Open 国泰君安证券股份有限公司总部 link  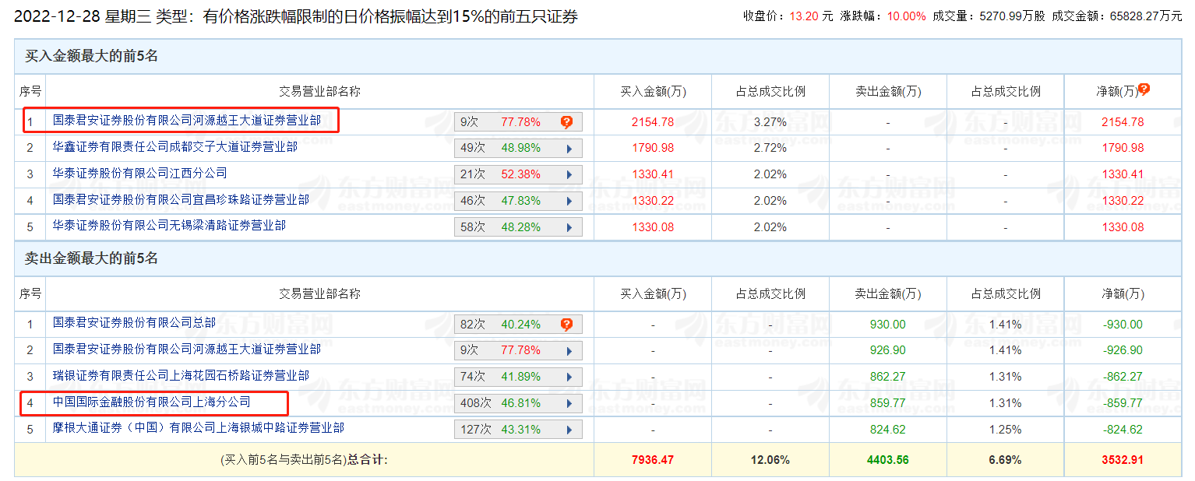point(134,323)
